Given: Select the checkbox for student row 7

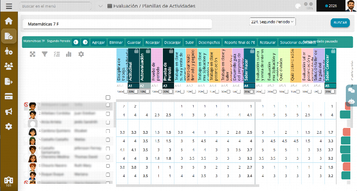Looking at the screenshot, I should [x=108, y=157].
